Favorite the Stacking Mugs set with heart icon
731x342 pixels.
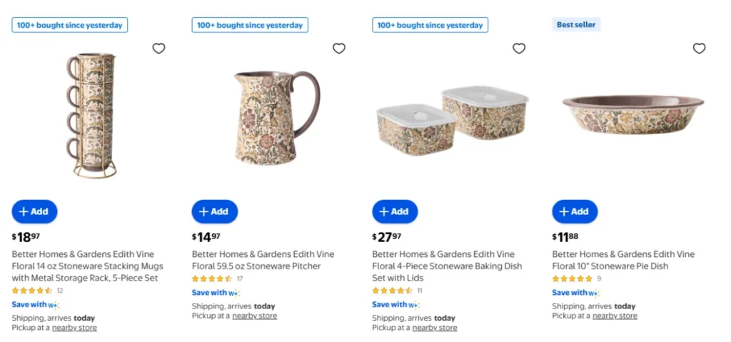pos(158,49)
